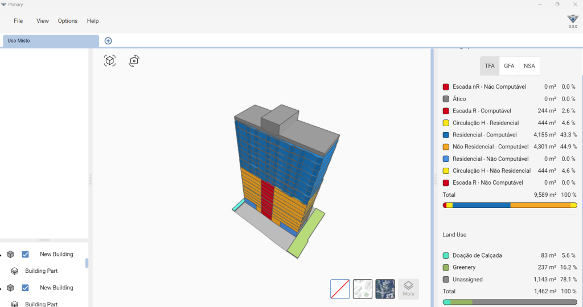Click the first New Building label
The width and height of the screenshot is (583, 307).
click(x=56, y=254)
